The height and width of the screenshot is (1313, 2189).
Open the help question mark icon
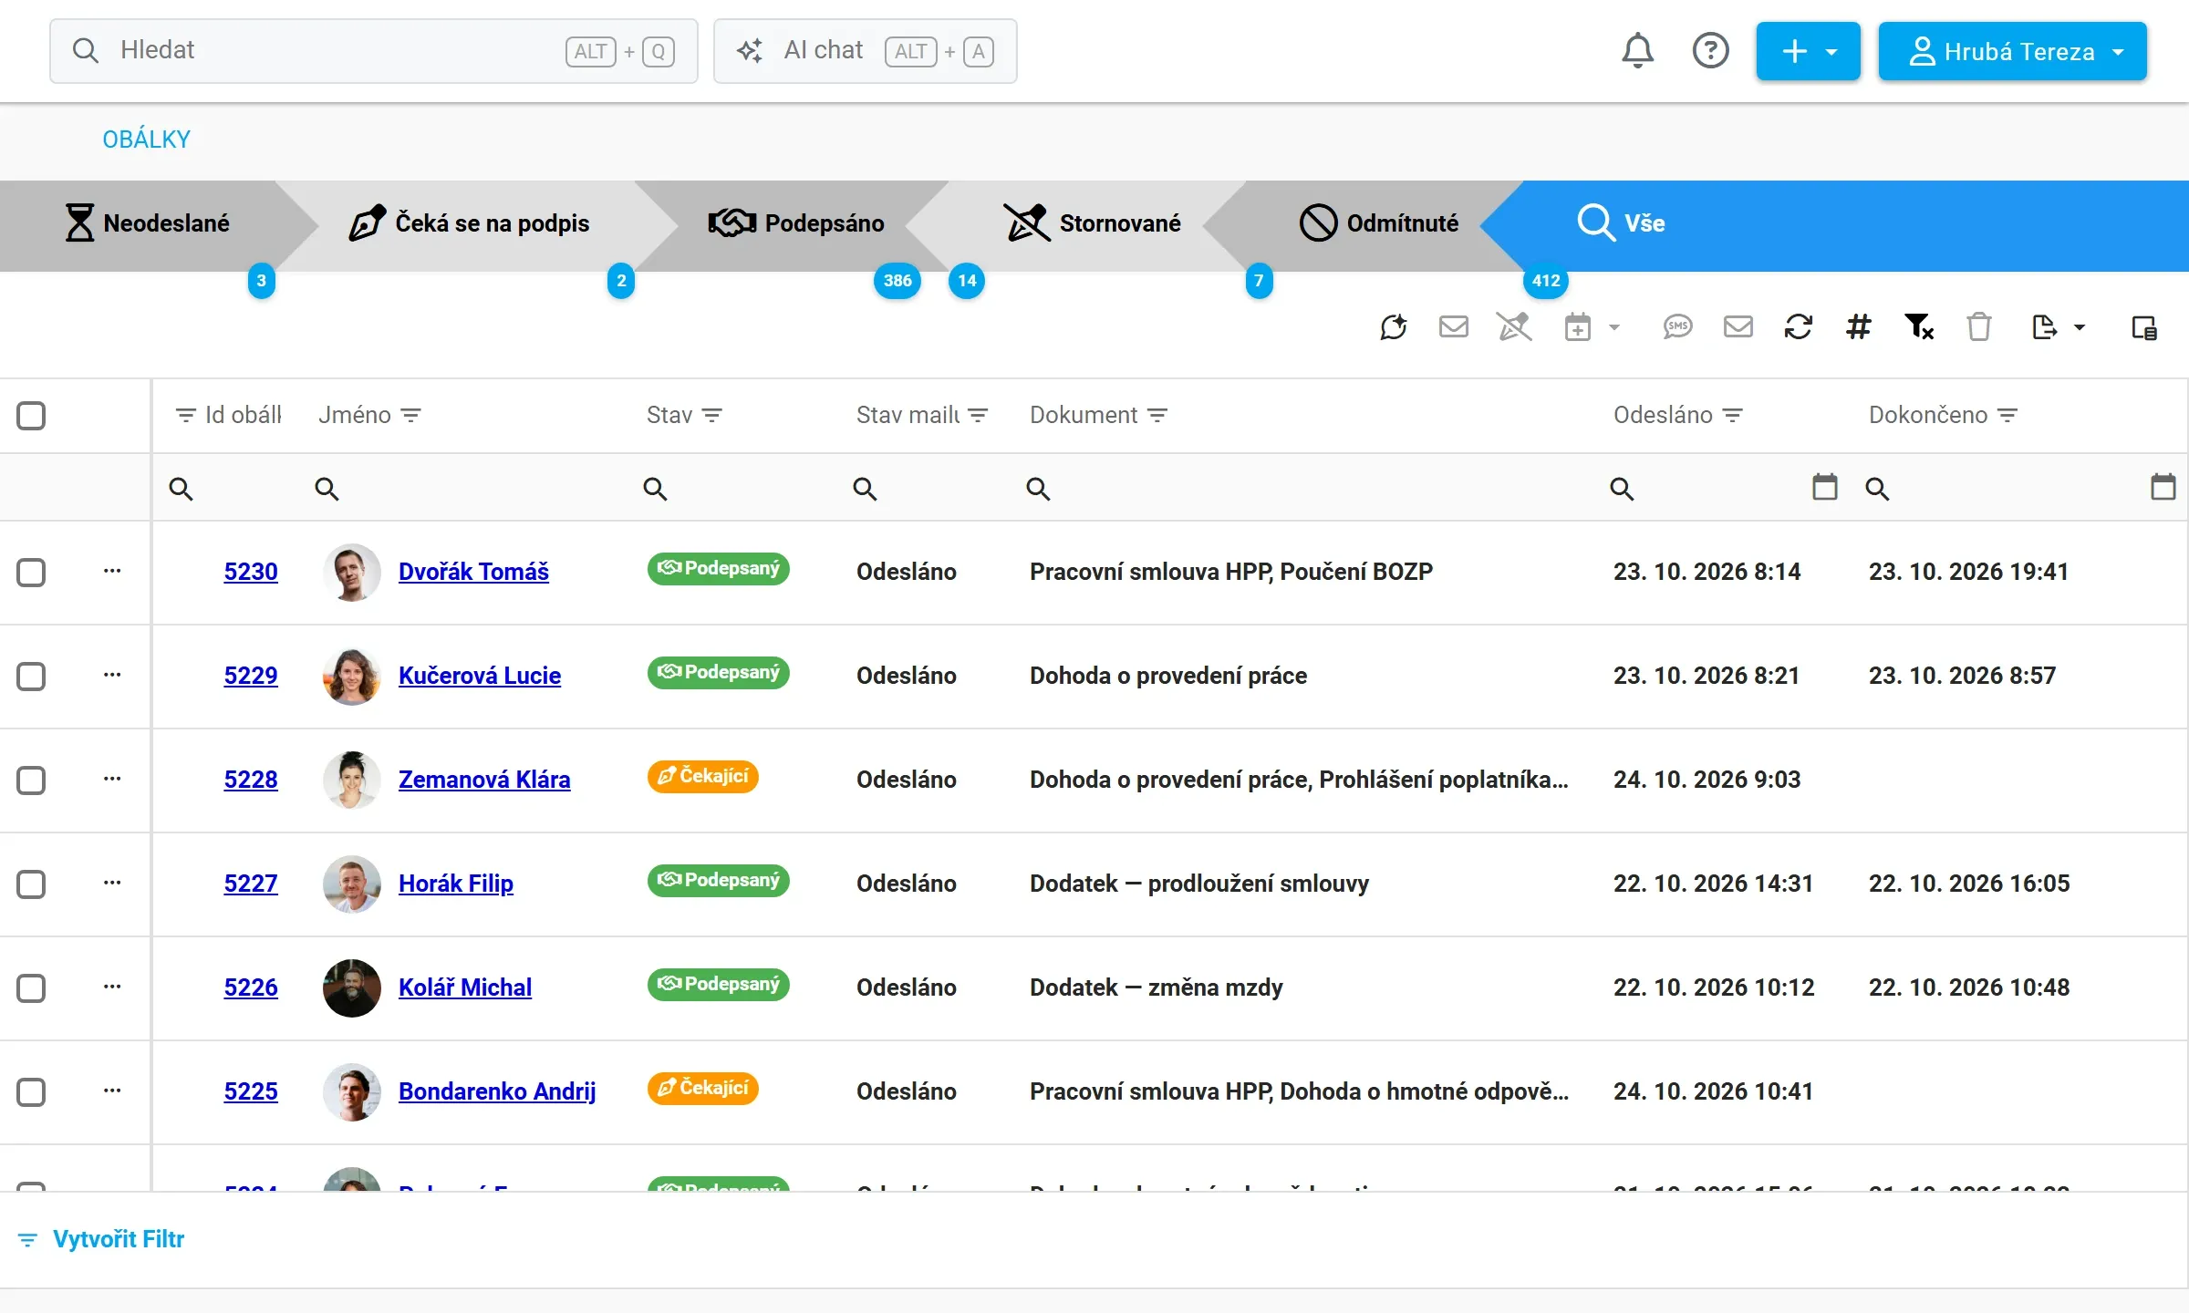click(x=1710, y=51)
